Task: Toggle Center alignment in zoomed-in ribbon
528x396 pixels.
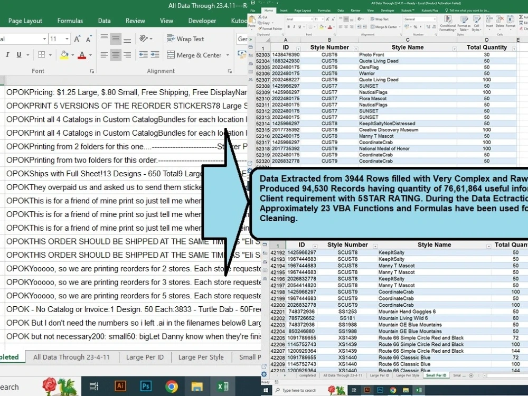Action: [116, 55]
